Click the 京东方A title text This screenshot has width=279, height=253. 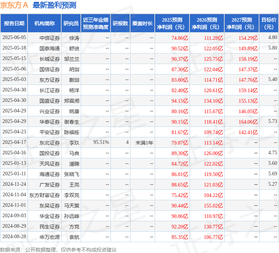pos(14,5)
